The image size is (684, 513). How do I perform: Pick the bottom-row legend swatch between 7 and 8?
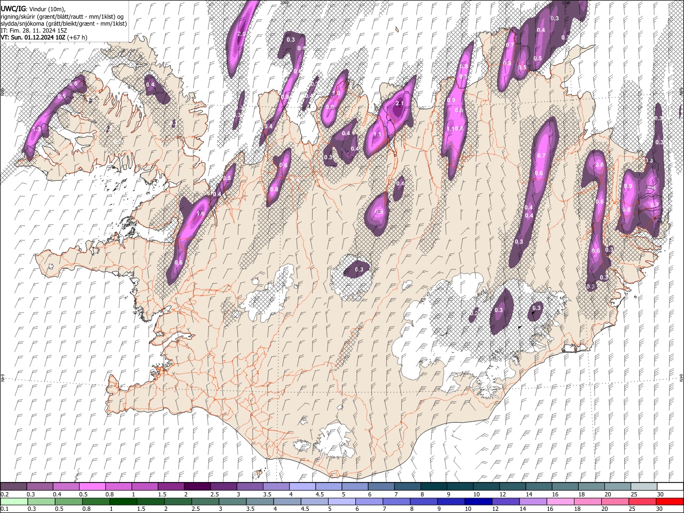tap(396, 501)
